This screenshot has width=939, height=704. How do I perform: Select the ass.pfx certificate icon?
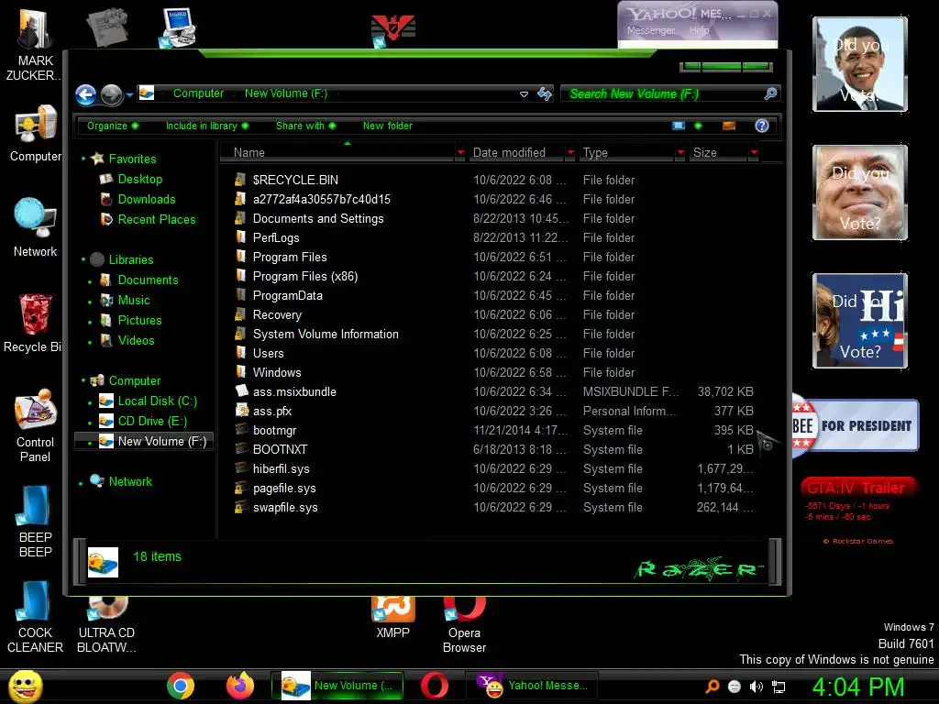click(x=241, y=411)
